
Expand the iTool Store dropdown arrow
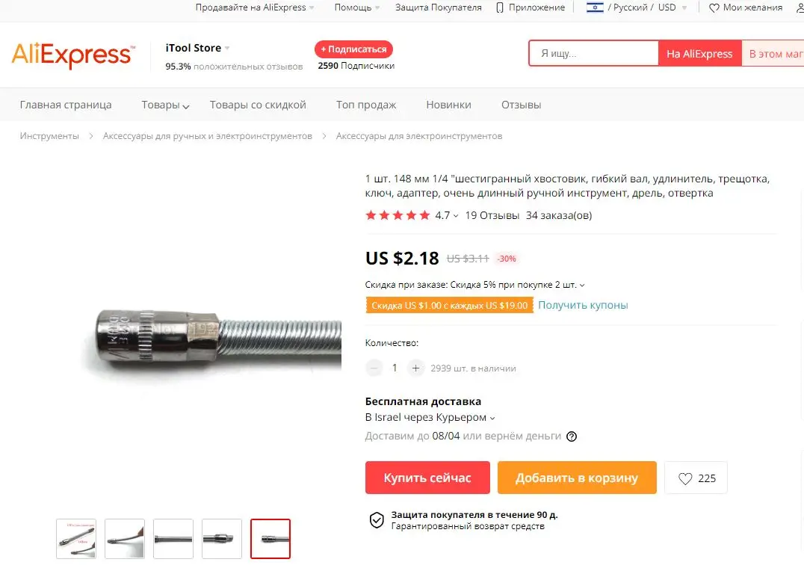pyautogui.click(x=227, y=49)
